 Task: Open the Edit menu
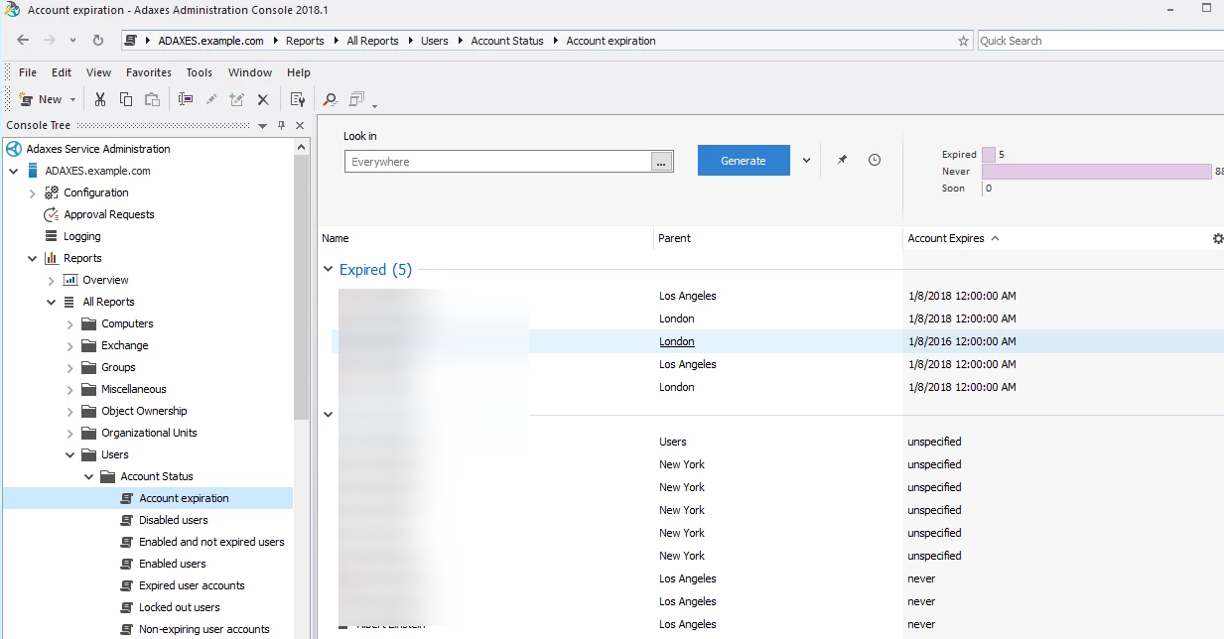[x=62, y=72]
